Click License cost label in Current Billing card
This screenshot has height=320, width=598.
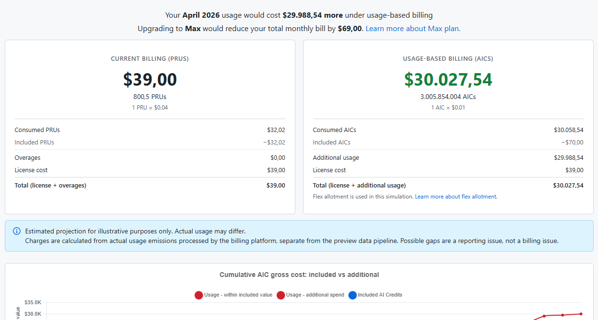tap(31, 170)
